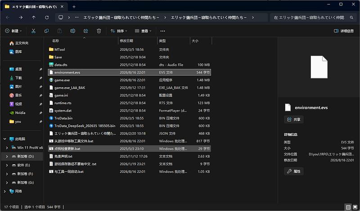The height and width of the screenshot is (211, 360).
Task: Open the 新建 dropdown
Action: 13,31
